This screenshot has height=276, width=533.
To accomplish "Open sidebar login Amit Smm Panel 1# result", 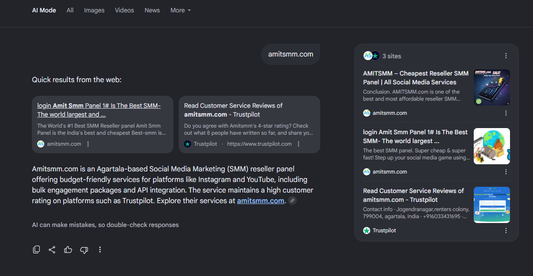I will (x=415, y=136).
